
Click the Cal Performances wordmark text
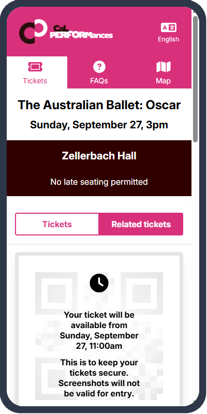[x=81, y=32]
